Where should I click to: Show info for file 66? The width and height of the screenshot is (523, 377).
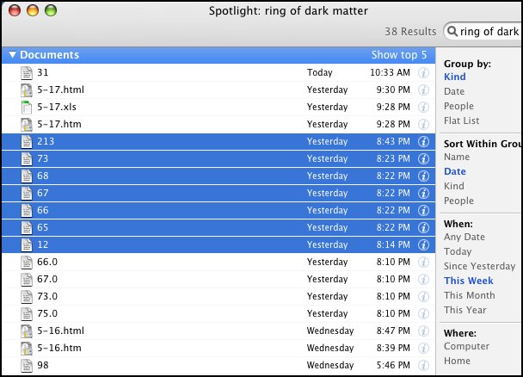423,210
